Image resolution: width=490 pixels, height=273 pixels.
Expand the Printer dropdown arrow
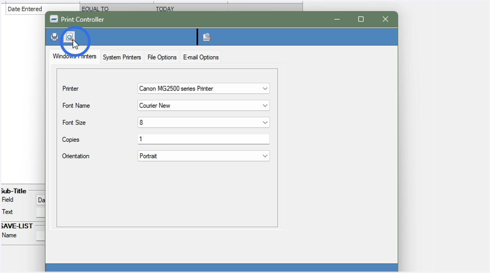tap(265, 88)
